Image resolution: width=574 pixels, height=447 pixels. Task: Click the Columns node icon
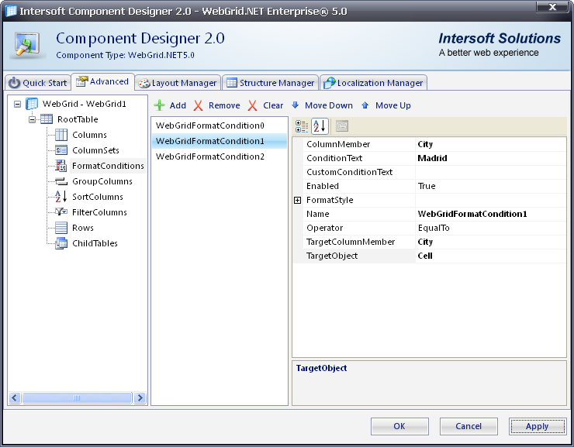pyautogui.click(x=61, y=135)
